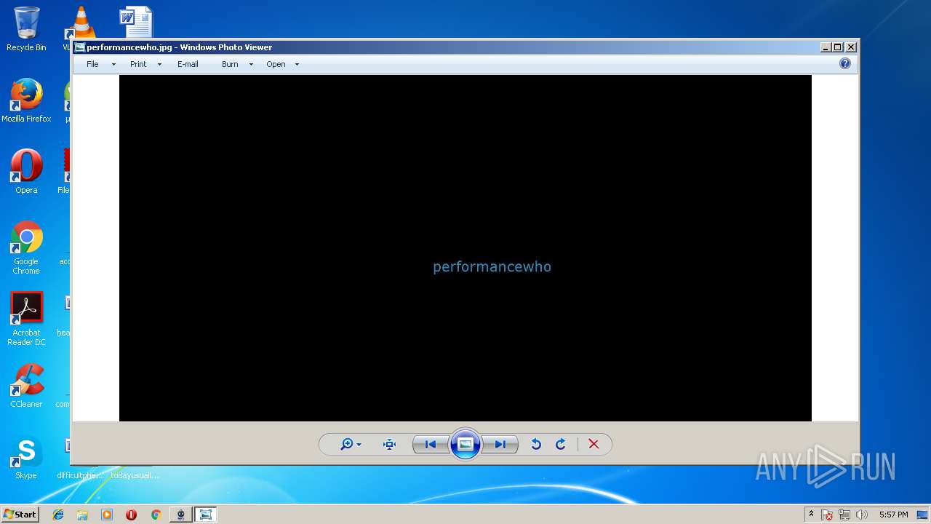
Task: Open Windows Explorer from taskbar
Action: tap(82, 515)
